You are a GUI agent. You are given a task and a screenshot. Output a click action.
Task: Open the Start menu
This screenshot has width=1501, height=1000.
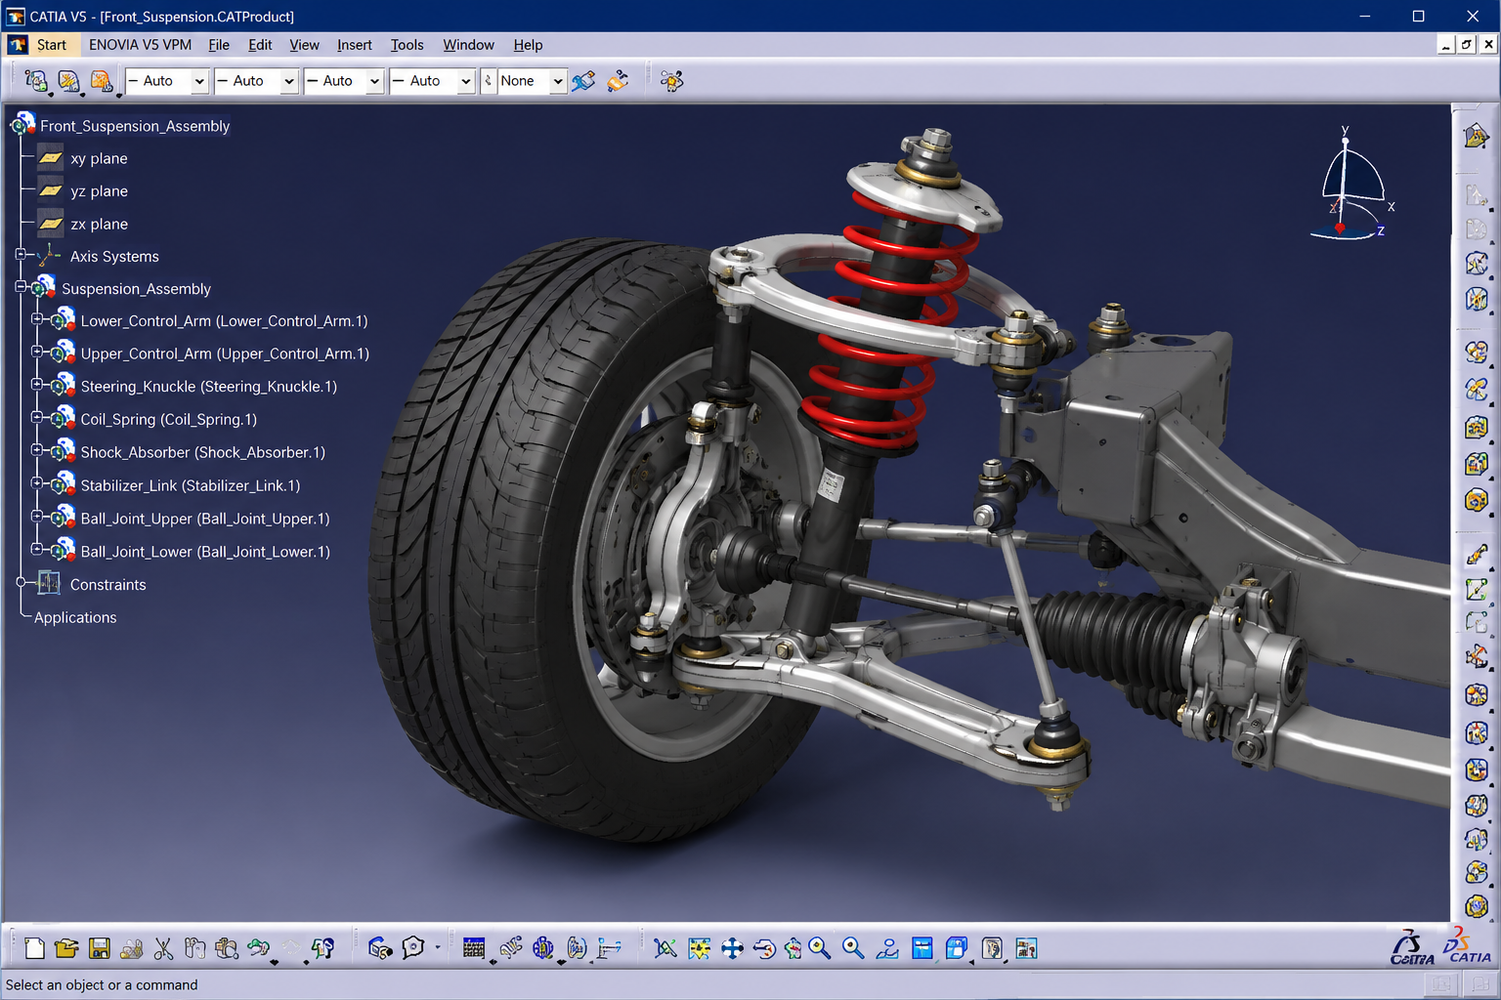pyautogui.click(x=52, y=45)
